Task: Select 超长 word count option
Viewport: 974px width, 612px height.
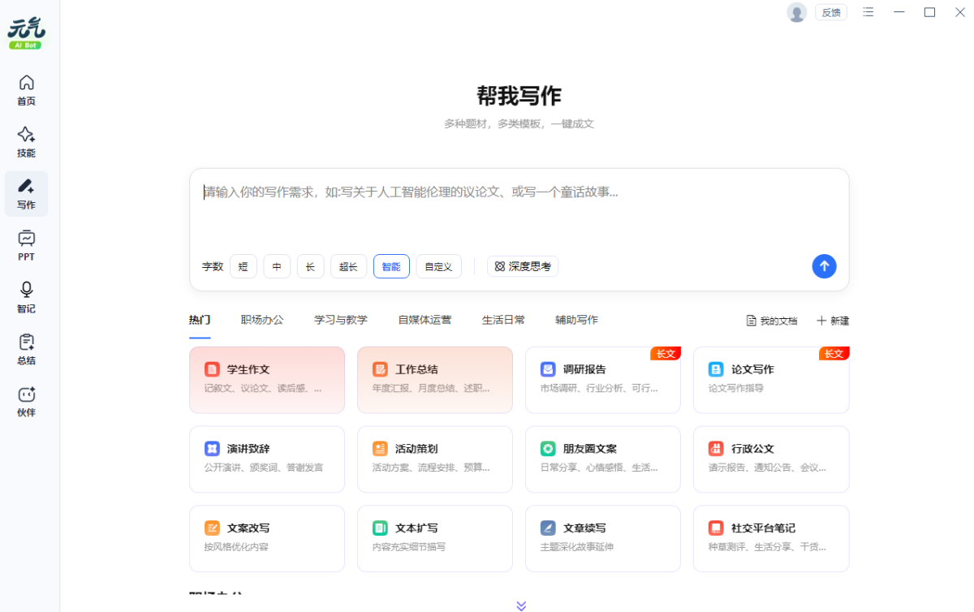Action: pos(347,266)
